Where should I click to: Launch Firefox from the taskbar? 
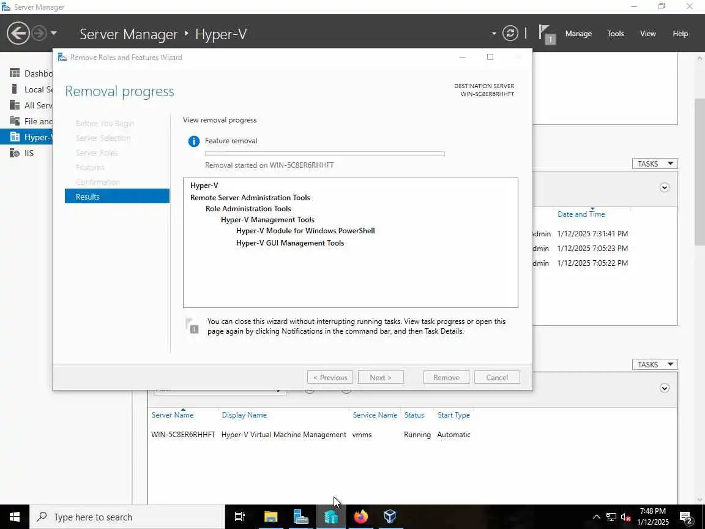point(360,517)
